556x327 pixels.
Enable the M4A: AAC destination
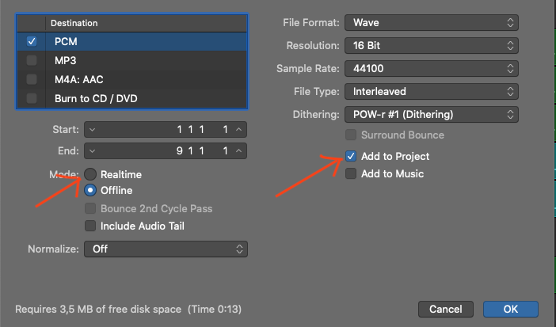[x=32, y=79]
